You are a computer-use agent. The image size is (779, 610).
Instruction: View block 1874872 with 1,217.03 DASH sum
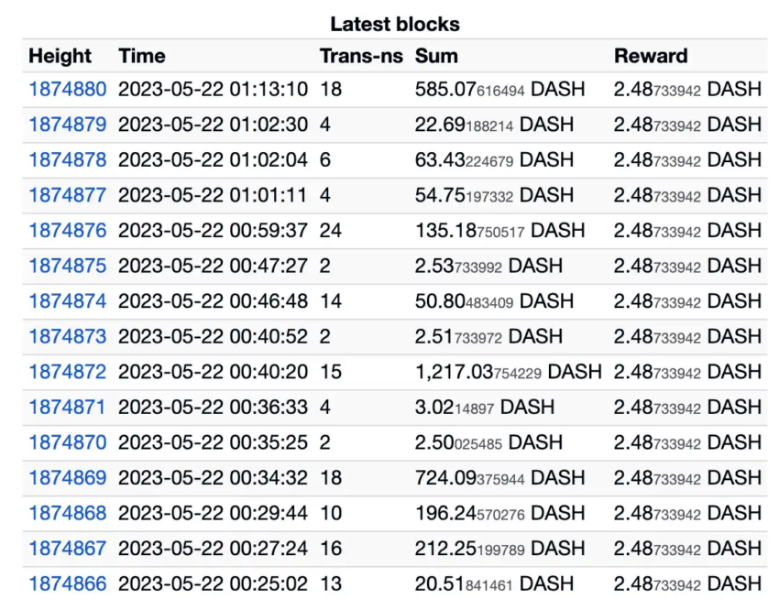[x=68, y=372]
